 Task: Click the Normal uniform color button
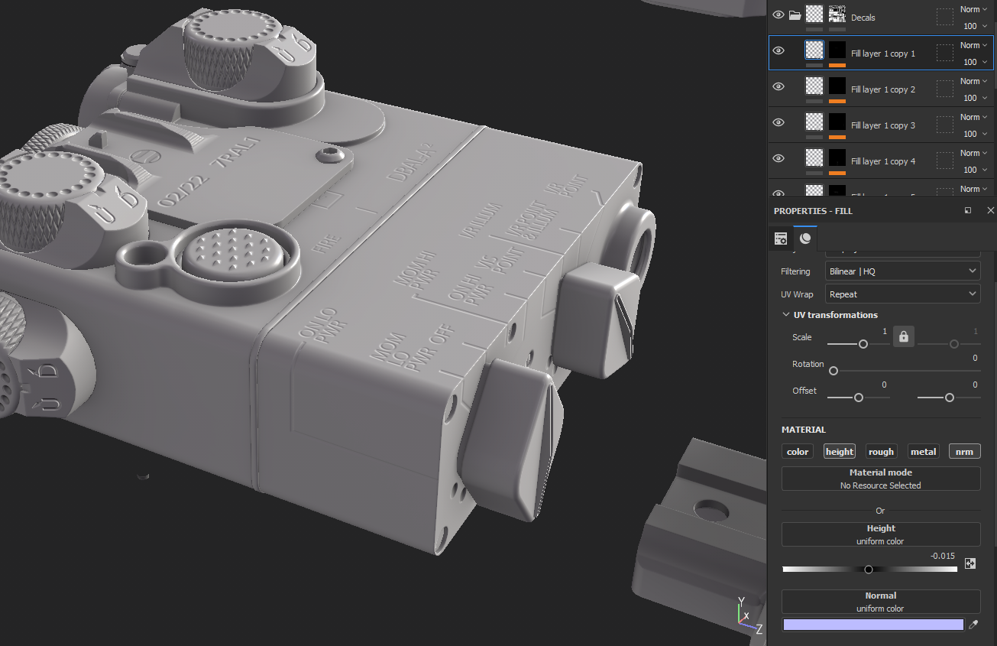880,602
